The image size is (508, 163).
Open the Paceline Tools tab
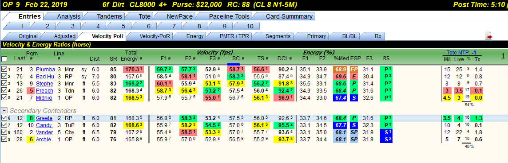click(229, 16)
